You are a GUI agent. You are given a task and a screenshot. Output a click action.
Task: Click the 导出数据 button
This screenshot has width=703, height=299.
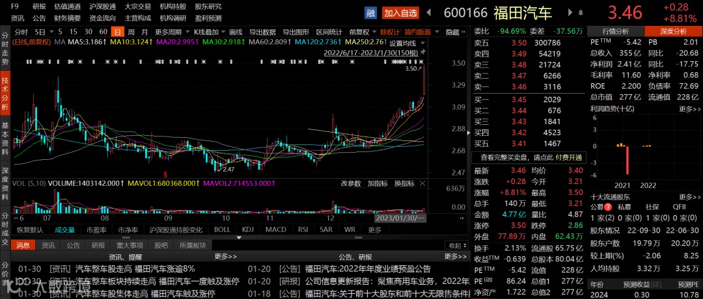coord(263,32)
